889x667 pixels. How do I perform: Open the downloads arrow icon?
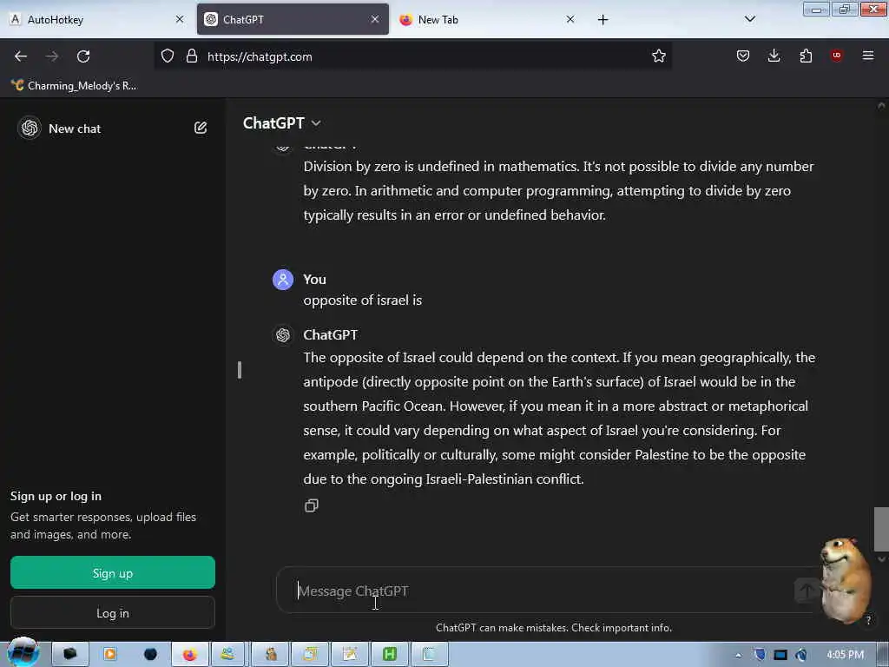click(774, 56)
